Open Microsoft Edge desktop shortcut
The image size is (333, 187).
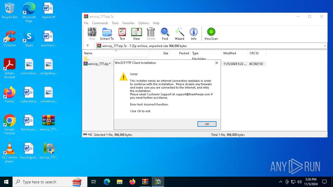pyautogui.click(x=29, y=12)
